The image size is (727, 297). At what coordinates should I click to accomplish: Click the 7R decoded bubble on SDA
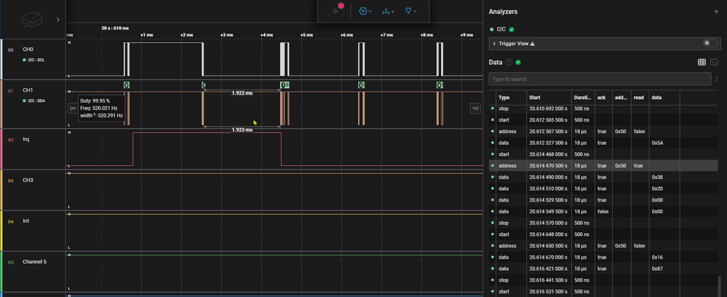285,85
